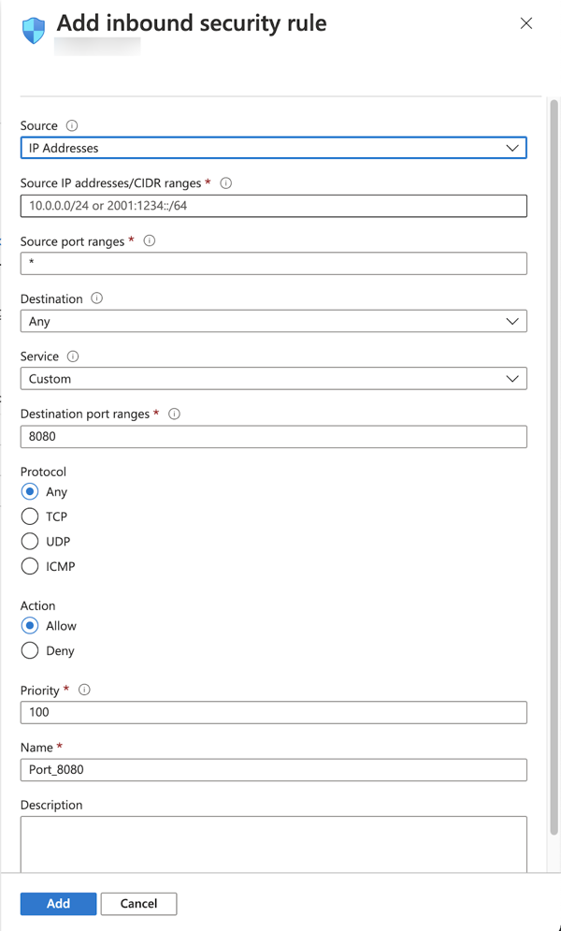Click the info icon next to Source
Screen dimensions: 561x931
tap(72, 126)
